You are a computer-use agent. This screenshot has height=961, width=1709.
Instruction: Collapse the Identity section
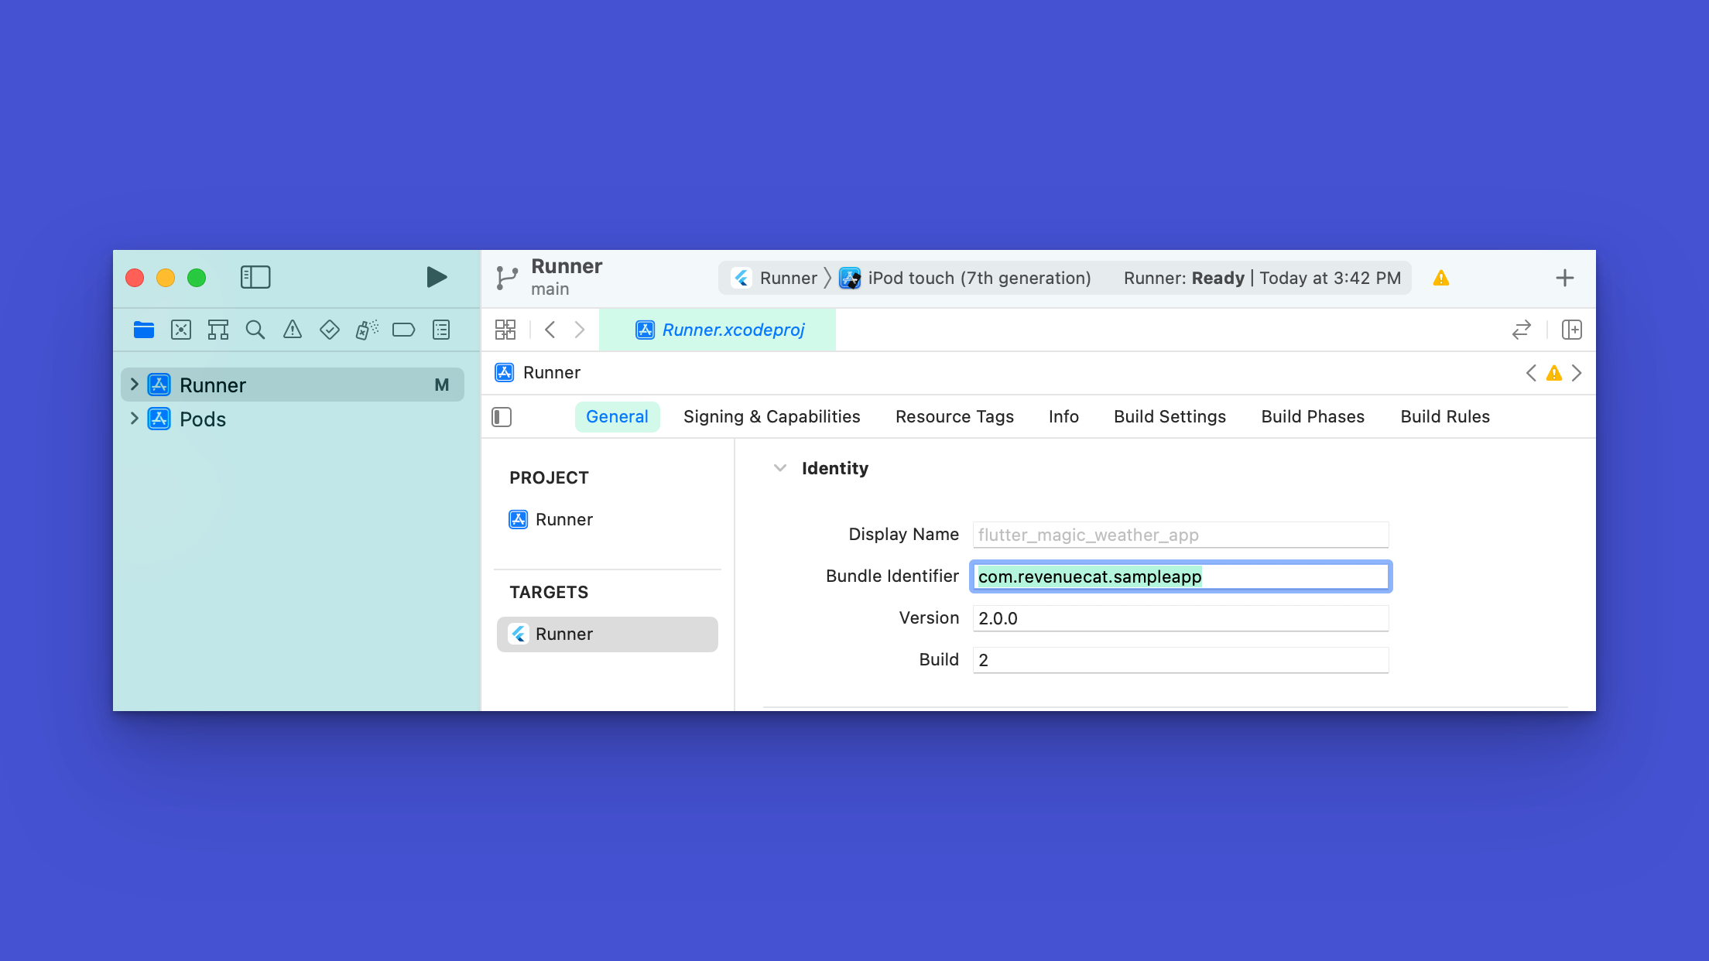click(x=780, y=468)
